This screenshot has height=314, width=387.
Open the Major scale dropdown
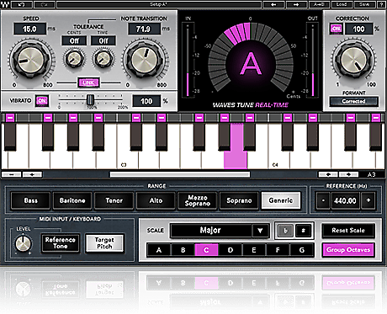[220, 231]
